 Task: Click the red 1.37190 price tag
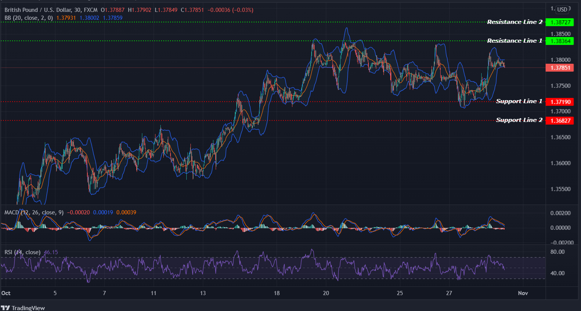[x=560, y=102]
